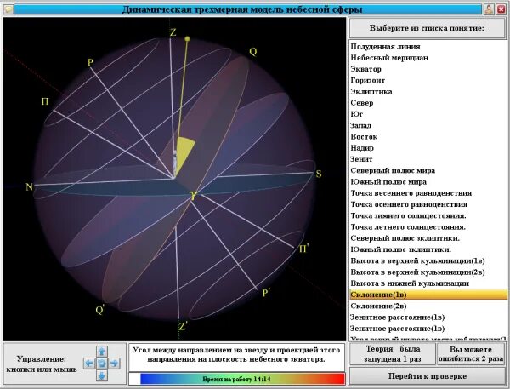Image resolution: width=510 pixels, height=389 pixels.
Task: Open the title bar icon at the left
Action: point(8,9)
